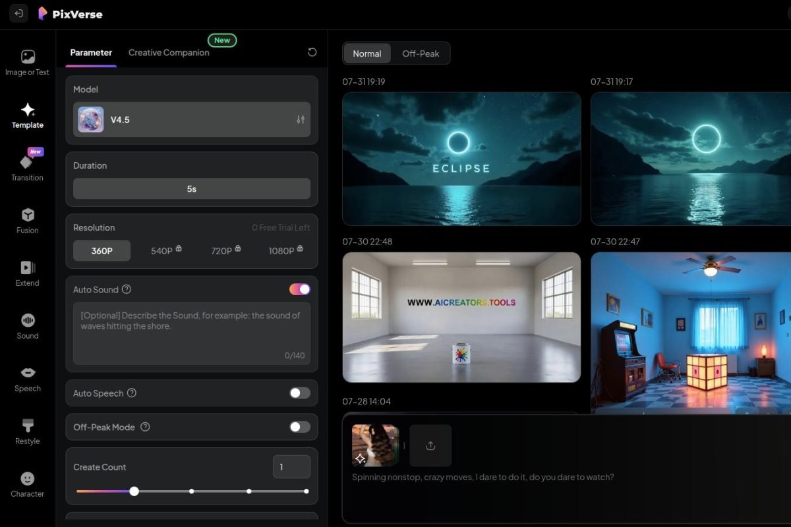Enable Auto Speech

299,393
